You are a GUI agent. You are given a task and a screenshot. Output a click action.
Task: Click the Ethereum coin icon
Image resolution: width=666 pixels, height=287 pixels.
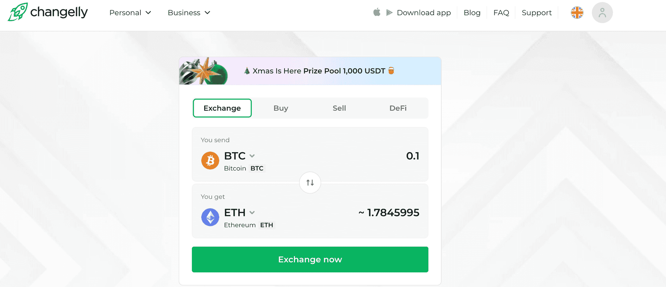(x=210, y=217)
